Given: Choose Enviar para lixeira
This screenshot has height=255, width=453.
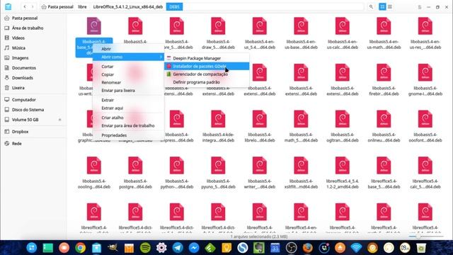Looking at the screenshot, I should (128, 91).
